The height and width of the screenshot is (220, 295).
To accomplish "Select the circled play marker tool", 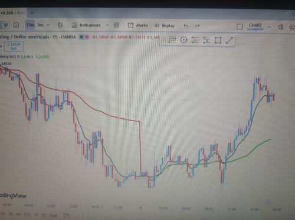I will click(x=184, y=40).
